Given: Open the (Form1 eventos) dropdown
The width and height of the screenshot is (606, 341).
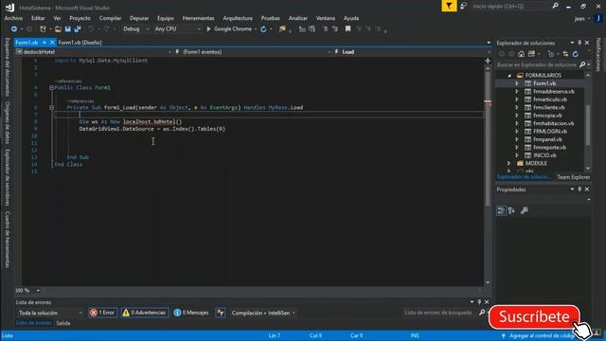Looking at the screenshot, I should (x=253, y=52).
